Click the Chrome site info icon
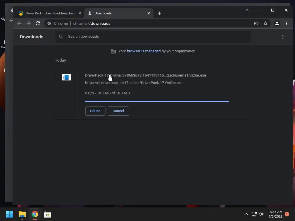295x221 pixels. click(x=49, y=23)
